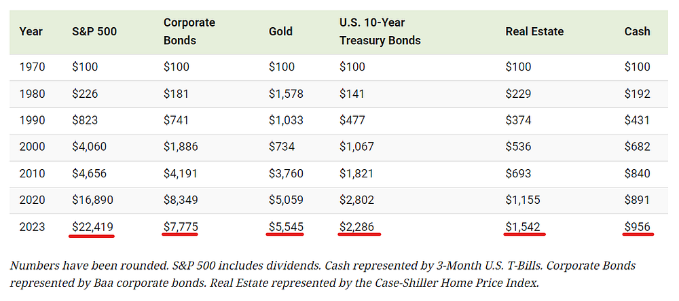
Task: Select the underlined $22,419 S&P 500 value
Action: click(92, 226)
